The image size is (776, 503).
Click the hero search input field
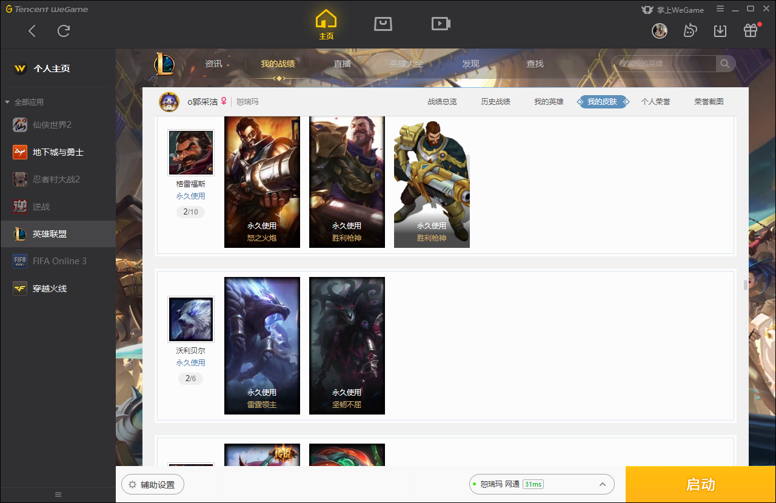664,64
